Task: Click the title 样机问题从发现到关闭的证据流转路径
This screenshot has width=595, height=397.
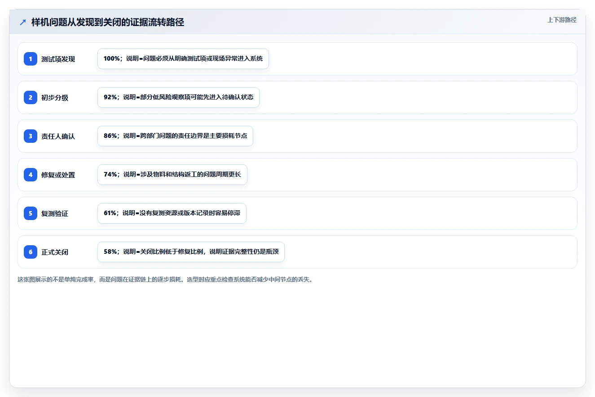Action: pos(108,22)
